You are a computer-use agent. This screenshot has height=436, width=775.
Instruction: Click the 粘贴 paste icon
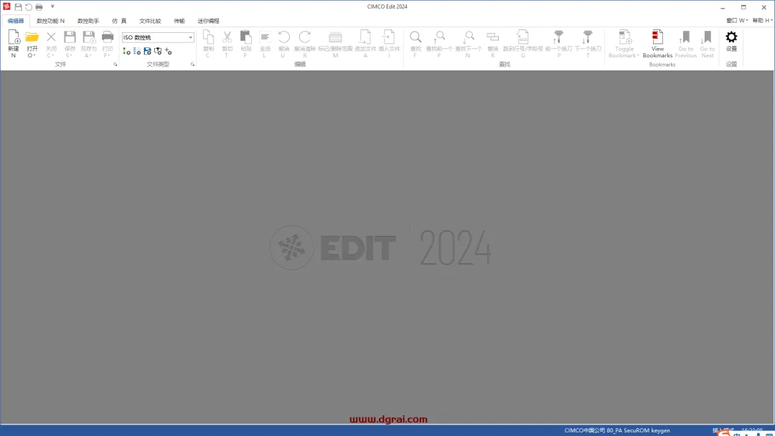(245, 37)
